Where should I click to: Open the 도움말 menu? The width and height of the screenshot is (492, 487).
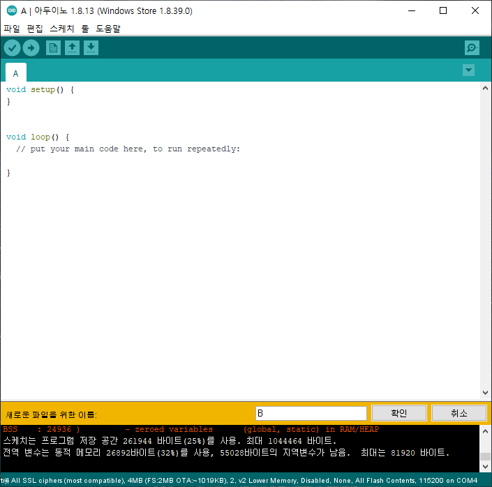click(x=108, y=29)
